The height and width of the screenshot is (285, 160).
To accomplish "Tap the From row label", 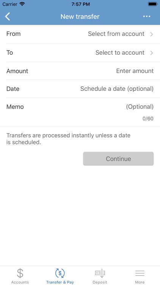I will click(x=13, y=34).
